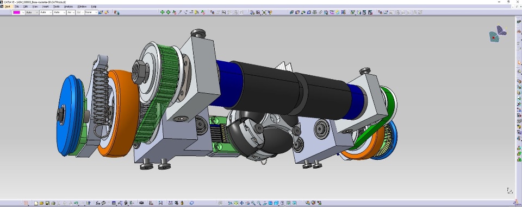Open the Start menu in CATIA

tap(7, 7)
